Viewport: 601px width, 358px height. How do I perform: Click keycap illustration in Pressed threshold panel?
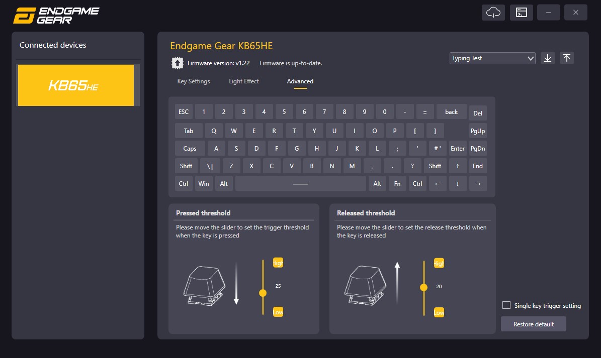click(x=204, y=286)
